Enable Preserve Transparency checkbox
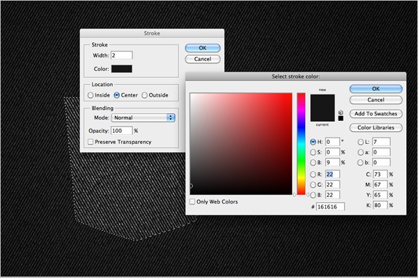418x278 pixels. [91, 142]
